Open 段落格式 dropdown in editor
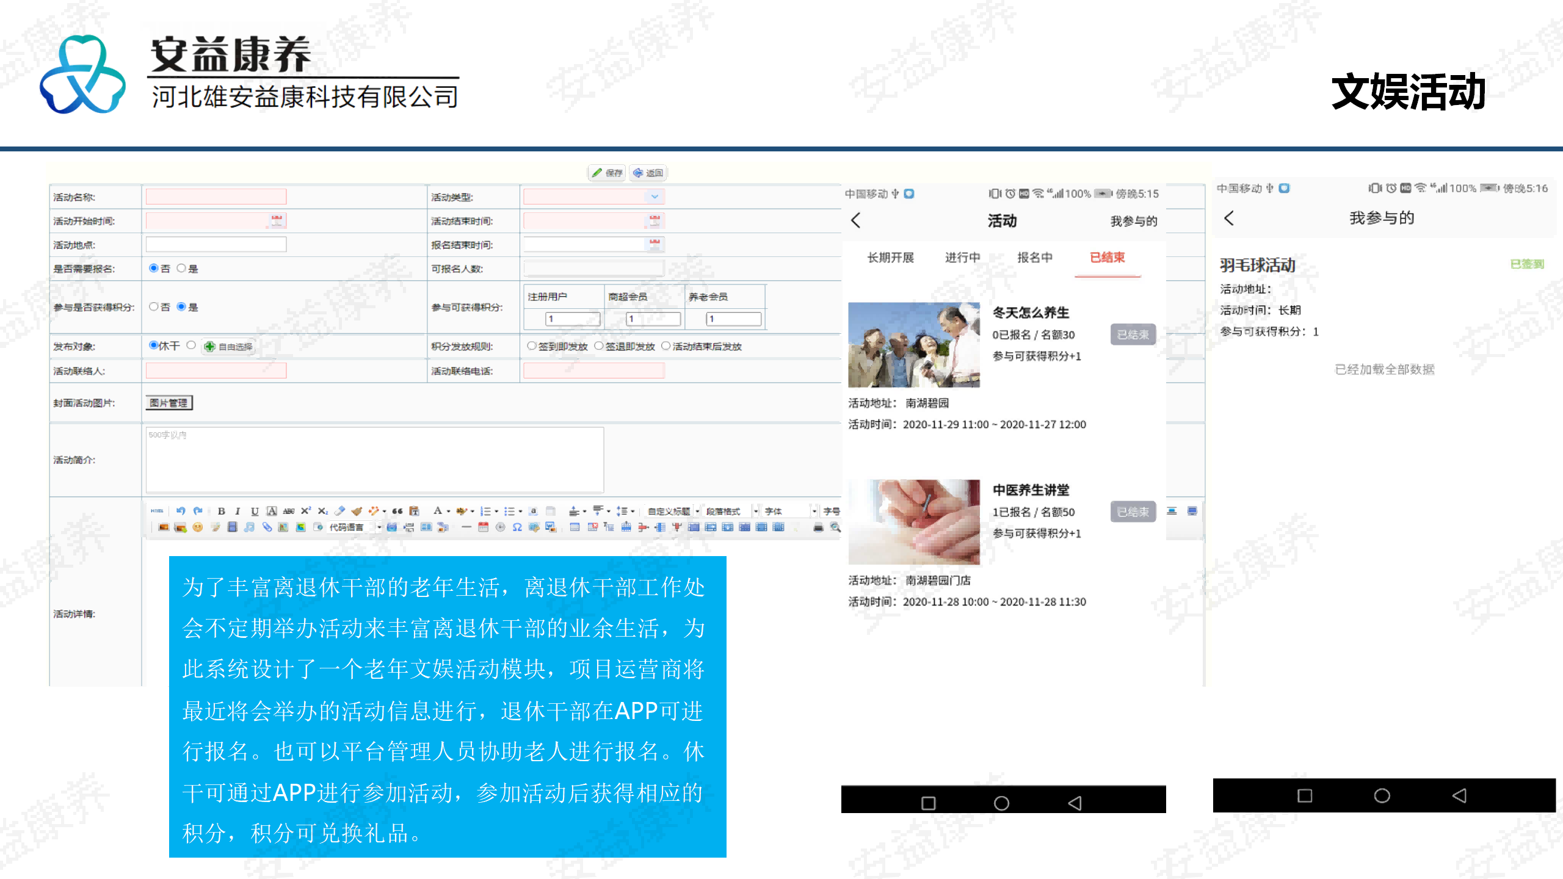 [x=731, y=511]
